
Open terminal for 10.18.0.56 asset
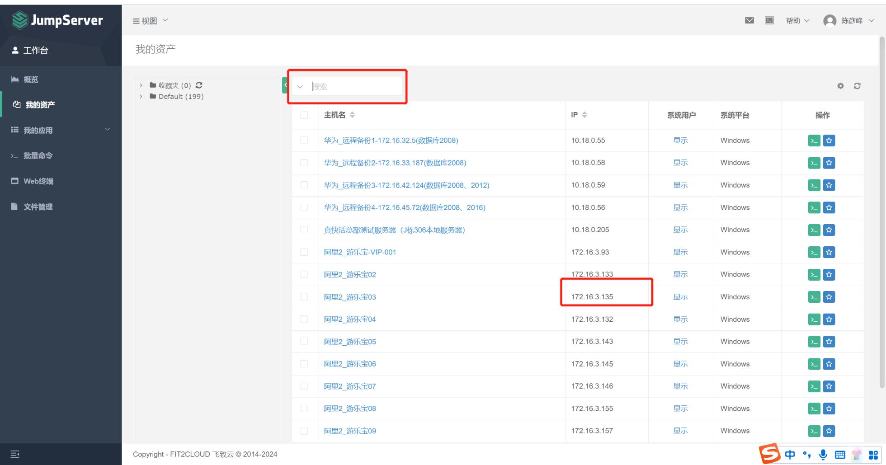tap(814, 207)
